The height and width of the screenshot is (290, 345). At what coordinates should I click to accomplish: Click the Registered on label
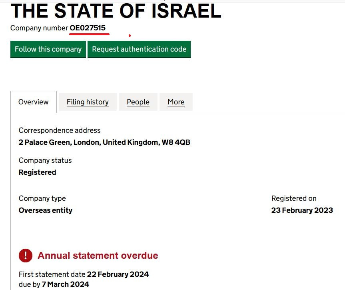(294, 198)
